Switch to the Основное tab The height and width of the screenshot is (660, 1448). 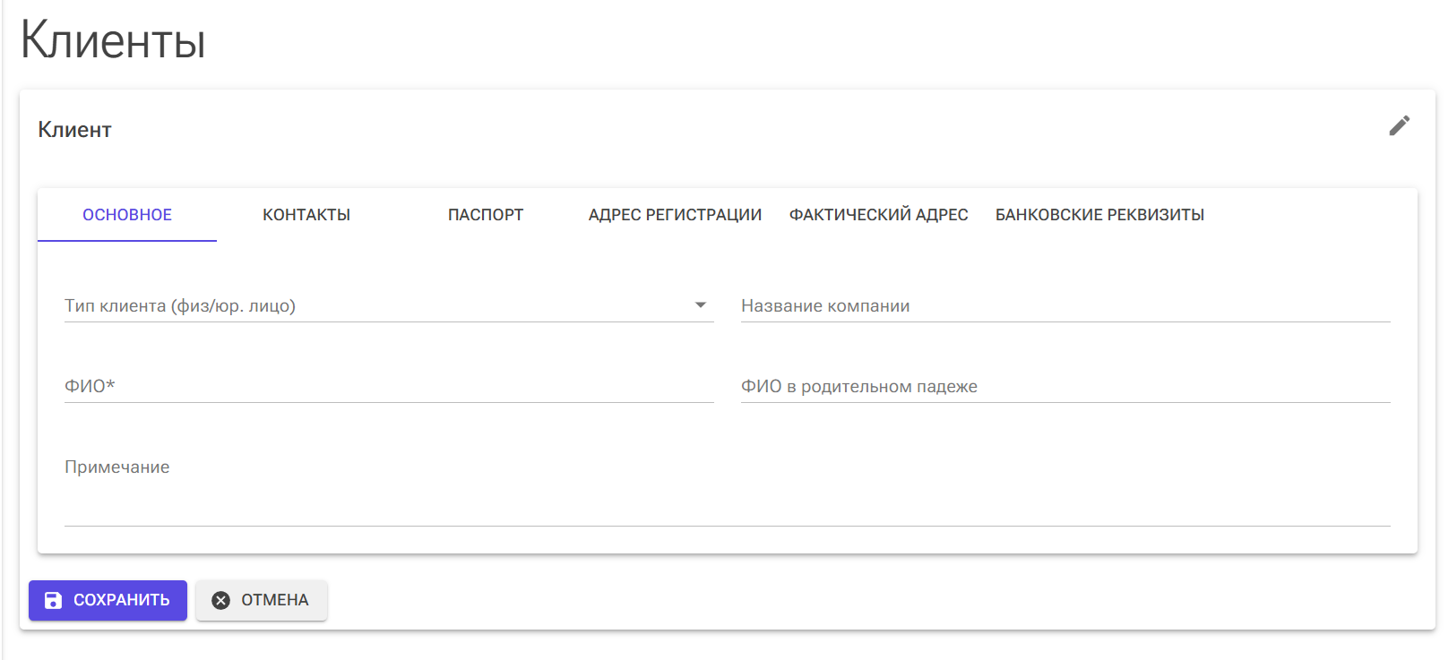(127, 215)
